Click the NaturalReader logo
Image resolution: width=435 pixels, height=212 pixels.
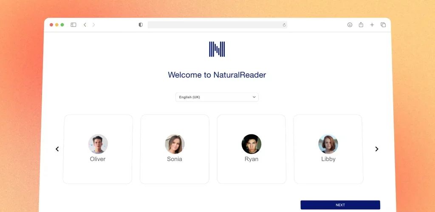pyautogui.click(x=217, y=49)
